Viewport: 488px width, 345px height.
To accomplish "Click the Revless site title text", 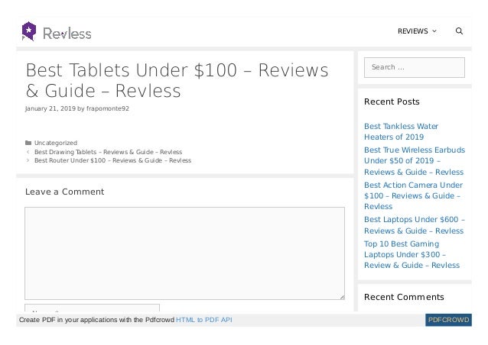I will [67, 33].
